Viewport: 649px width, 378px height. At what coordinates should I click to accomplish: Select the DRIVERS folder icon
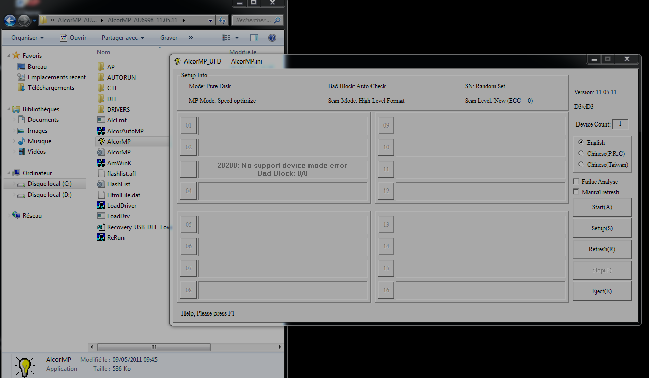pos(101,109)
